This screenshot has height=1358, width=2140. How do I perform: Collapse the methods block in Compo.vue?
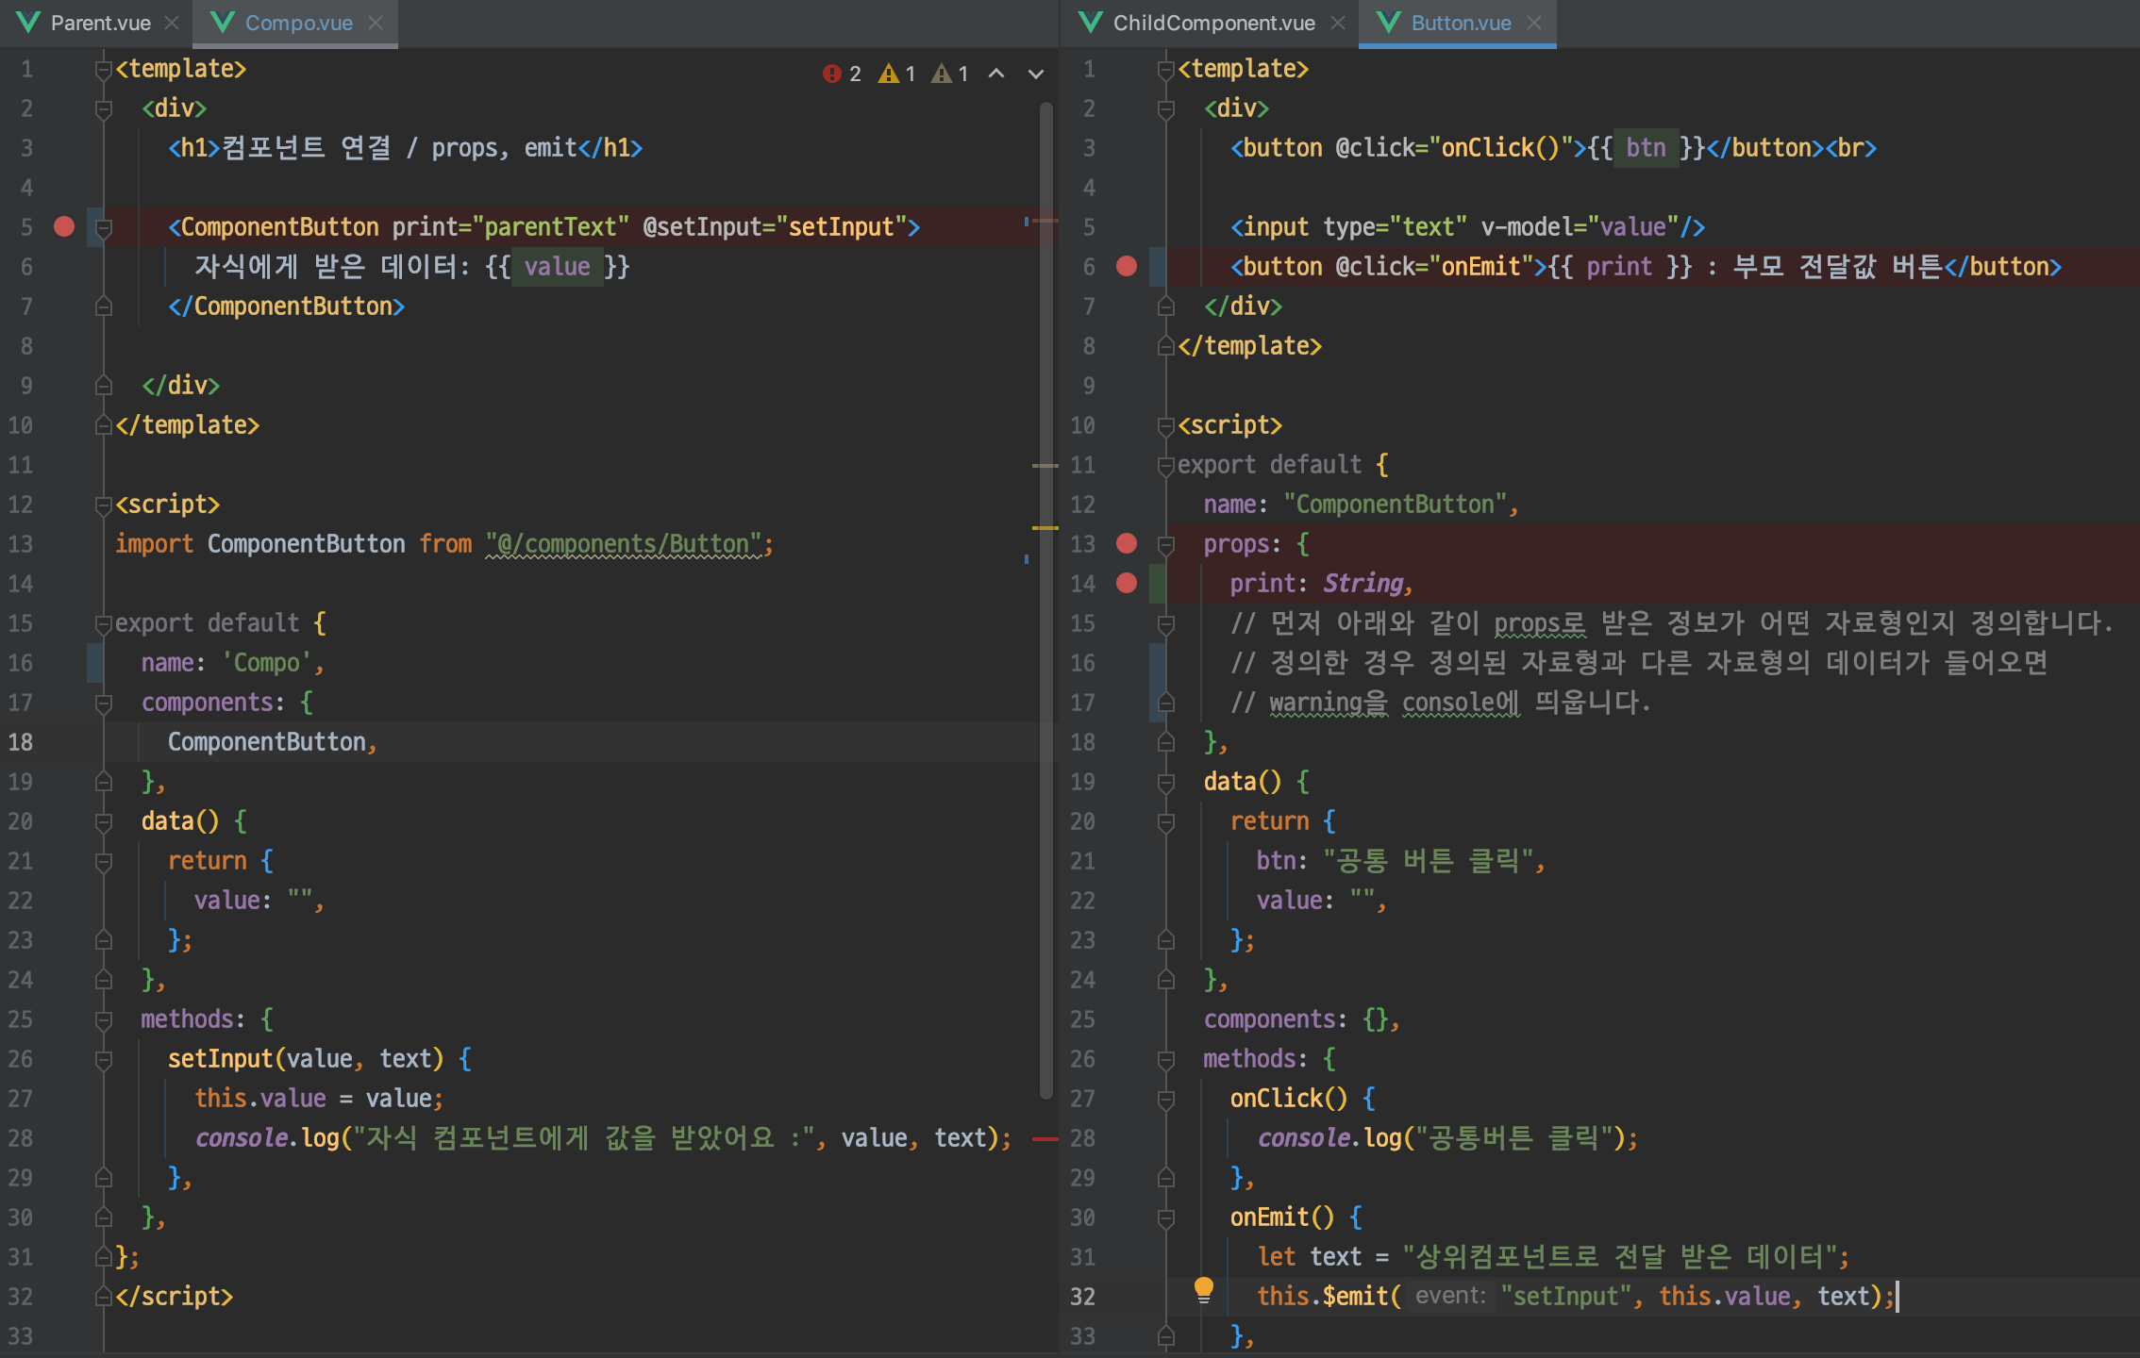coord(104,1019)
